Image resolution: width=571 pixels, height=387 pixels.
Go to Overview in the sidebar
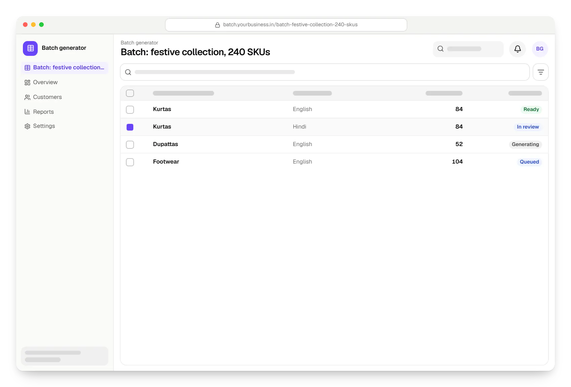pyautogui.click(x=65, y=82)
